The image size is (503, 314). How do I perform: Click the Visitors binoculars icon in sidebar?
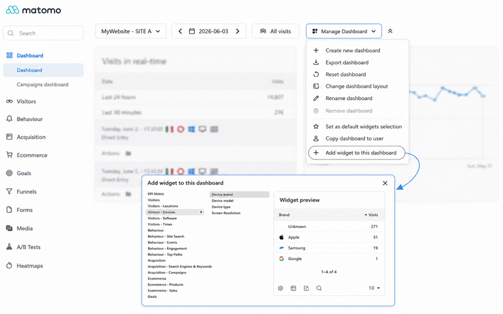[x=9, y=101]
